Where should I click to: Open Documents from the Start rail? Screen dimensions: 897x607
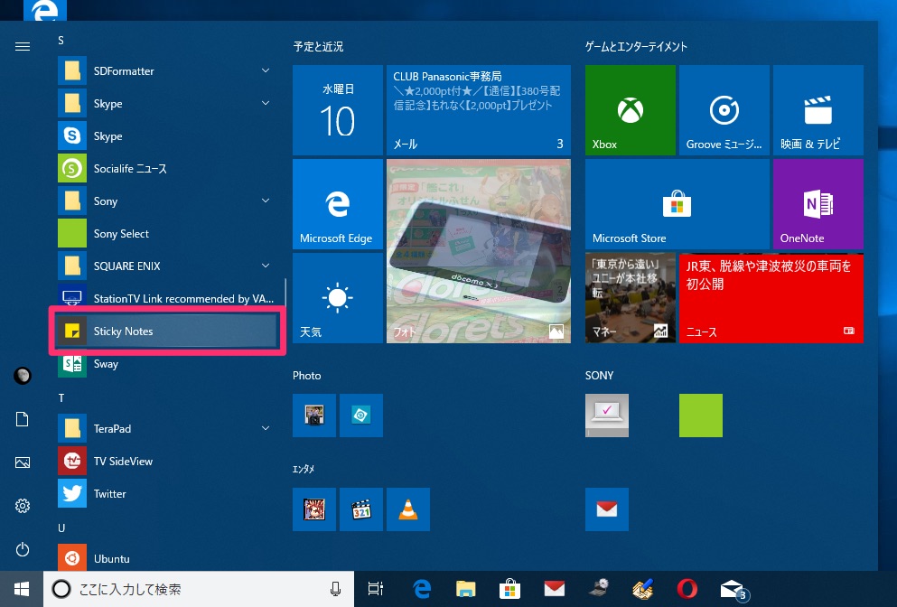(23, 419)
